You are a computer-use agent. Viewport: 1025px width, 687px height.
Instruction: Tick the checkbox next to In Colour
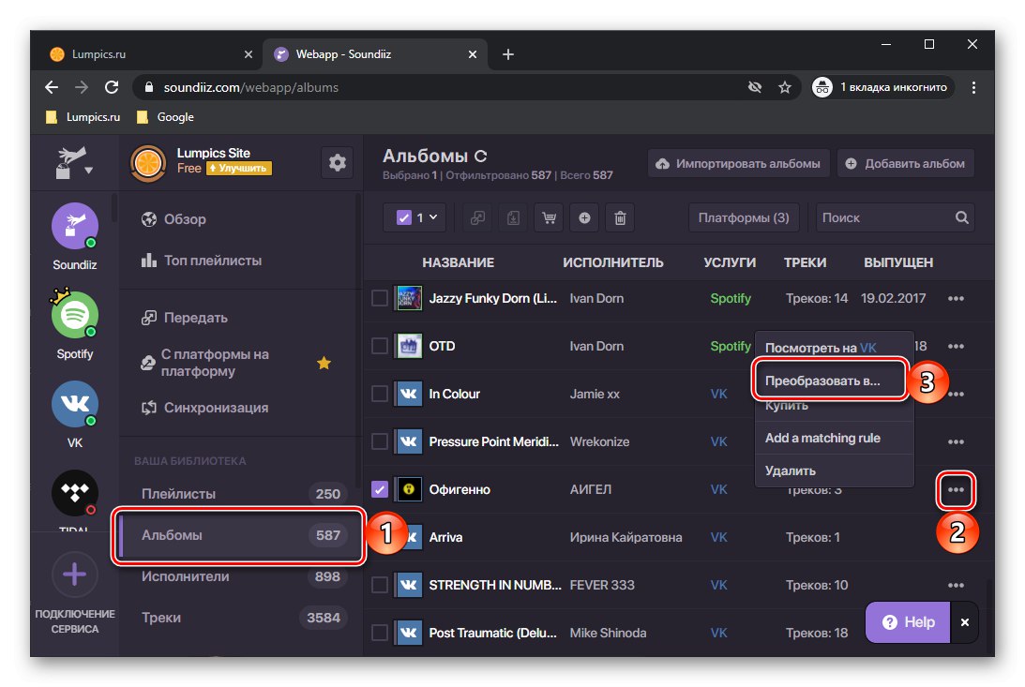[x=380, y=395]
